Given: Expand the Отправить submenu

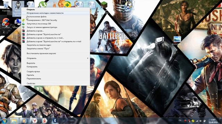Looking at the screenshot, I should [55, 58].
